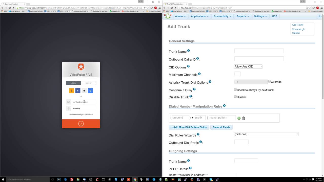Click help icon next to Maximum Channels
The height and width of the screenshot is (182, 324).
[x=199, y=74]
